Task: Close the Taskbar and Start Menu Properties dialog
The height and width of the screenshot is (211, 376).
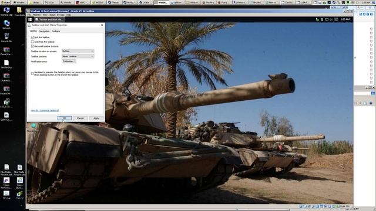Action: coord(102,25)
